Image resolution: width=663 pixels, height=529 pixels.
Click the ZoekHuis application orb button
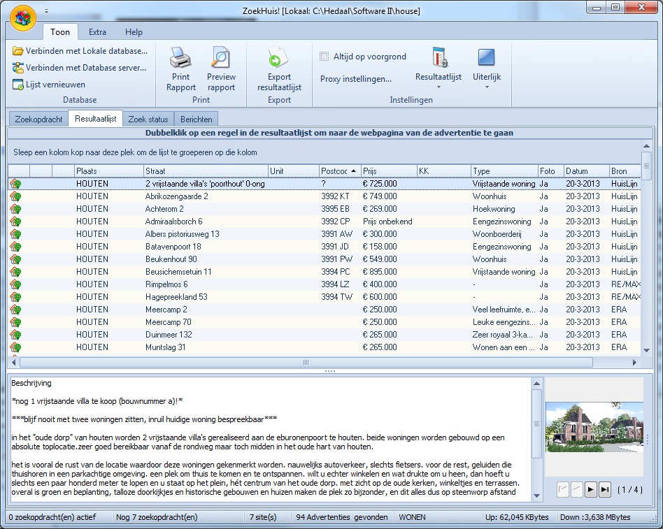(24, 17)
